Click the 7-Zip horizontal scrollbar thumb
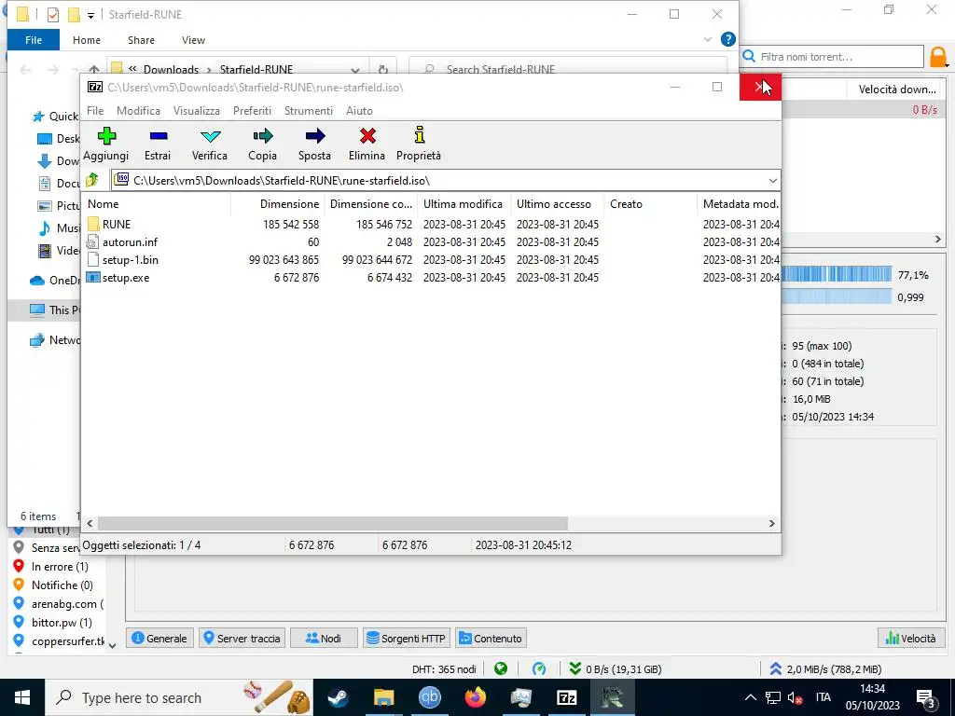955x716 pixels. point(333,524)
